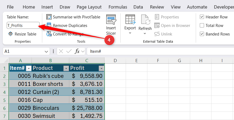Open the Developer tab
This screenshot has height=120, width=234.
224,7
